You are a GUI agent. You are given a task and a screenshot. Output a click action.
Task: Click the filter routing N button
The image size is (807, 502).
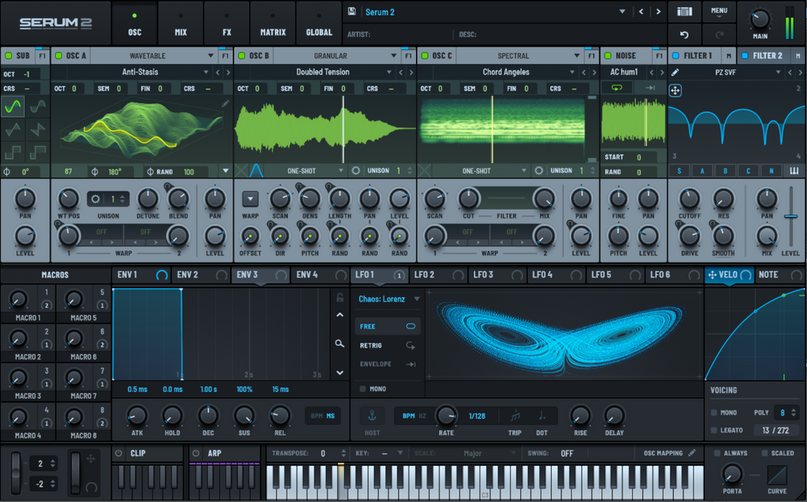coord(771,171)
